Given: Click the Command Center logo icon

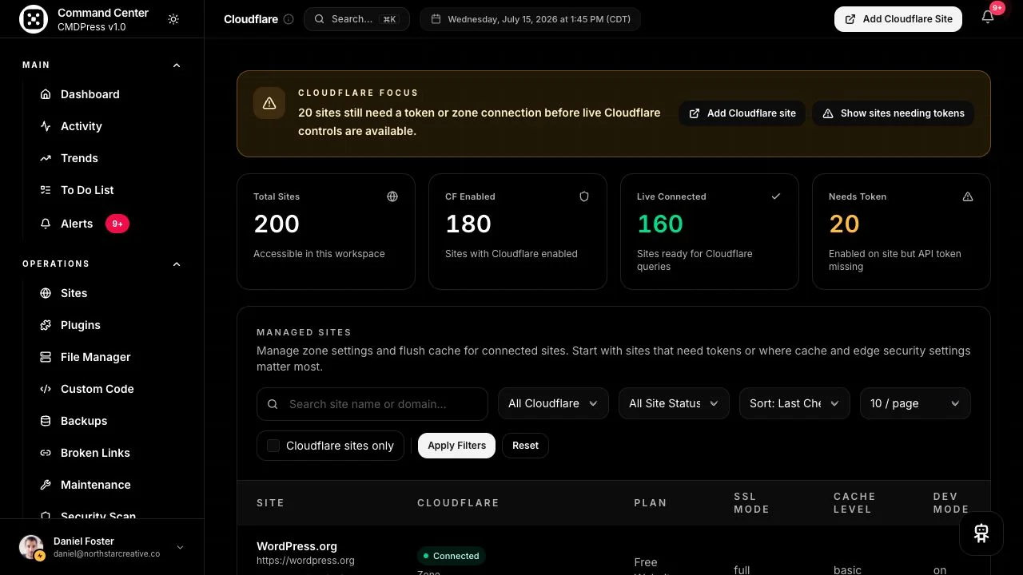Looking at the screenshot, I should click(34, 20).
